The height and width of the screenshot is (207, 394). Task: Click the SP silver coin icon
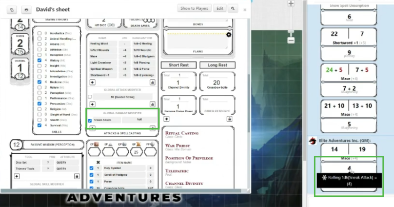pos(110,144)
